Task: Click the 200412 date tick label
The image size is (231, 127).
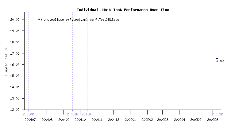Action: click(x=114, y=120)
